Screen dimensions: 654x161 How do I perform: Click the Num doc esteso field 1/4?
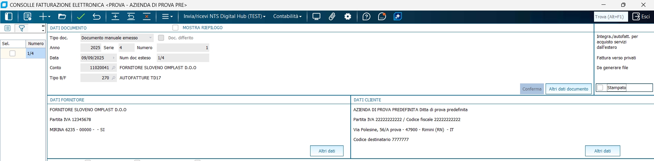click(183, 58)
